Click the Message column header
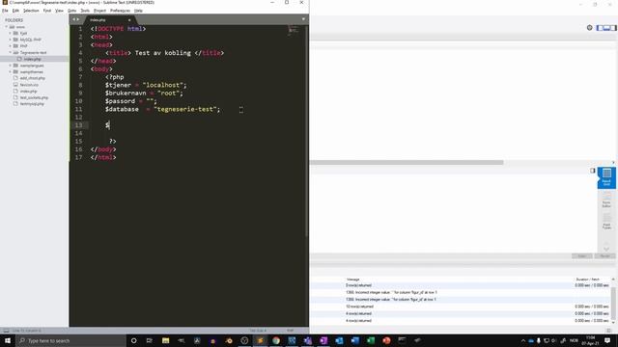The height and width of the screenshot is (347, 618). click(x=353, y=279)
